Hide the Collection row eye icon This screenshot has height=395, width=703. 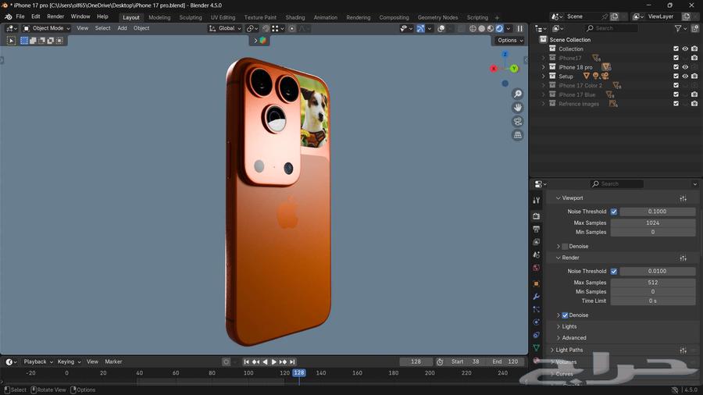685,49
